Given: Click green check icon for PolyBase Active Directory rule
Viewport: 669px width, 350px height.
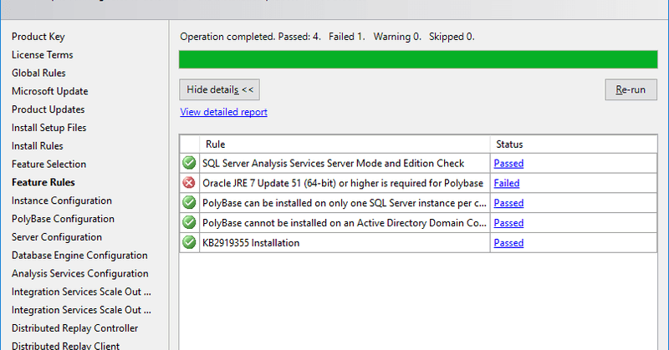Looking at the screenshot, I should (189, 222).
